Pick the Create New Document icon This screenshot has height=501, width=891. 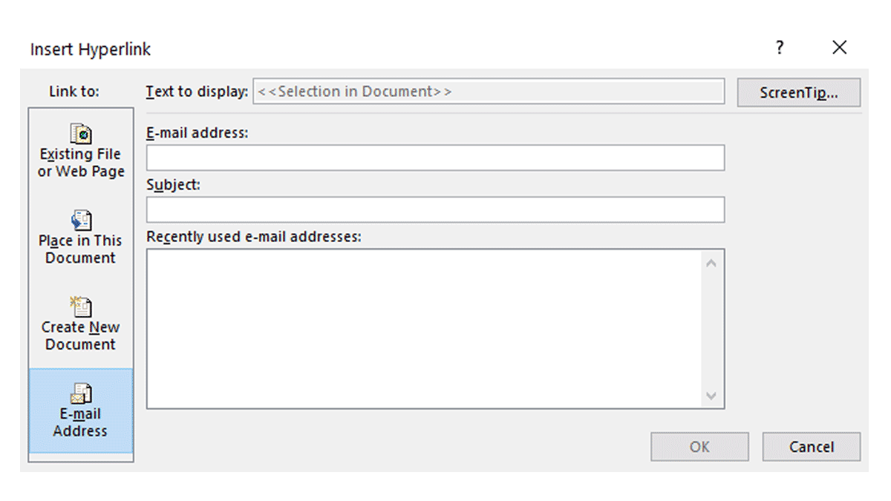tap(80, 306)
